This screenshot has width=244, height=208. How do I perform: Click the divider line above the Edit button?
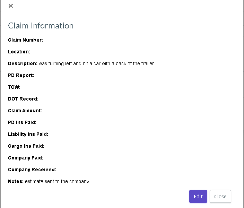pos(122,185)
